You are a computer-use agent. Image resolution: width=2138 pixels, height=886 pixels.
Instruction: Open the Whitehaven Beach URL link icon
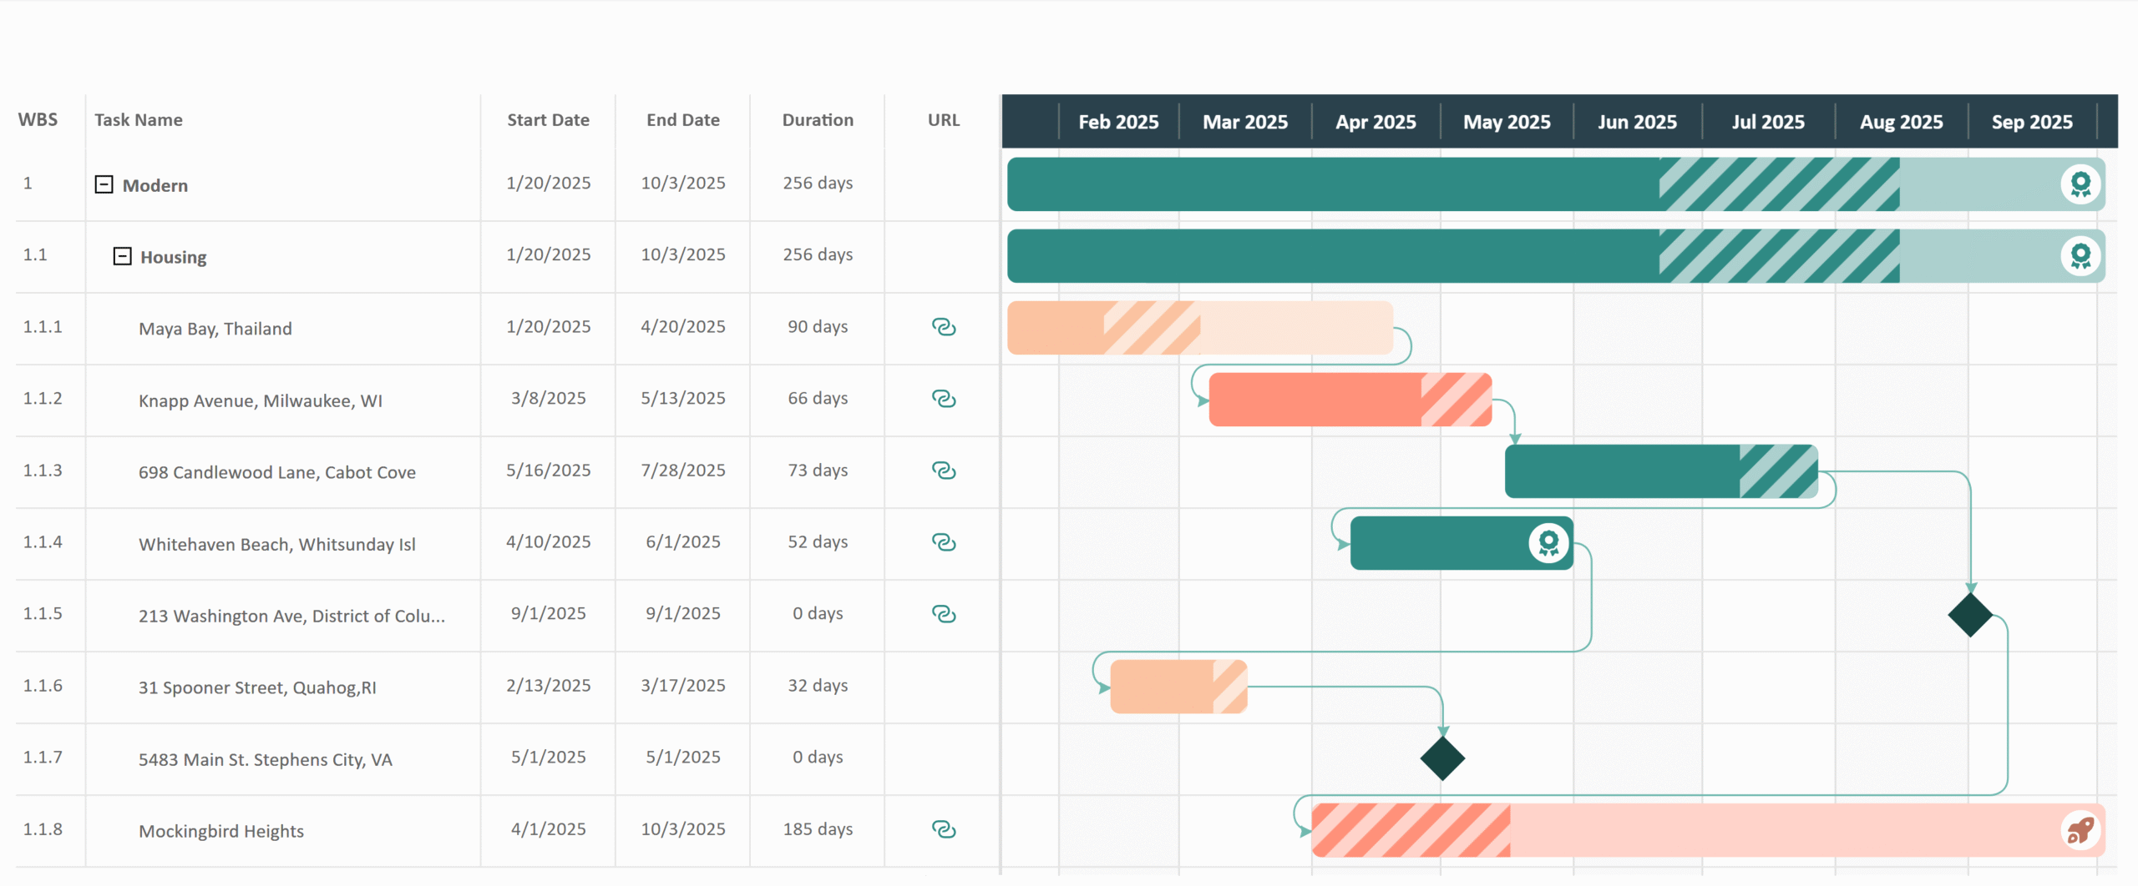[x=943, y=542]
